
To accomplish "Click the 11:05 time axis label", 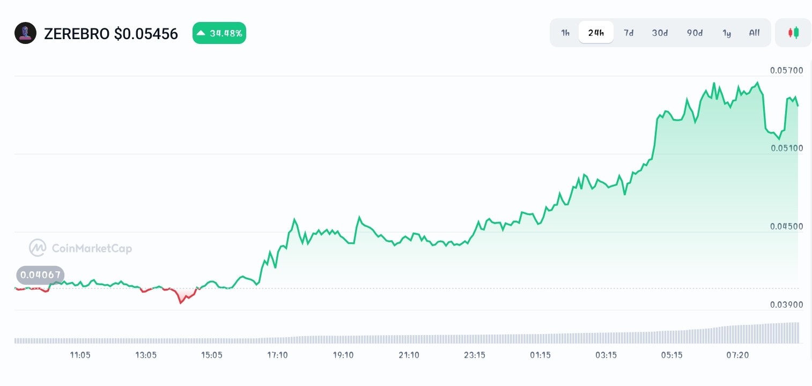I will coord(80,355).
